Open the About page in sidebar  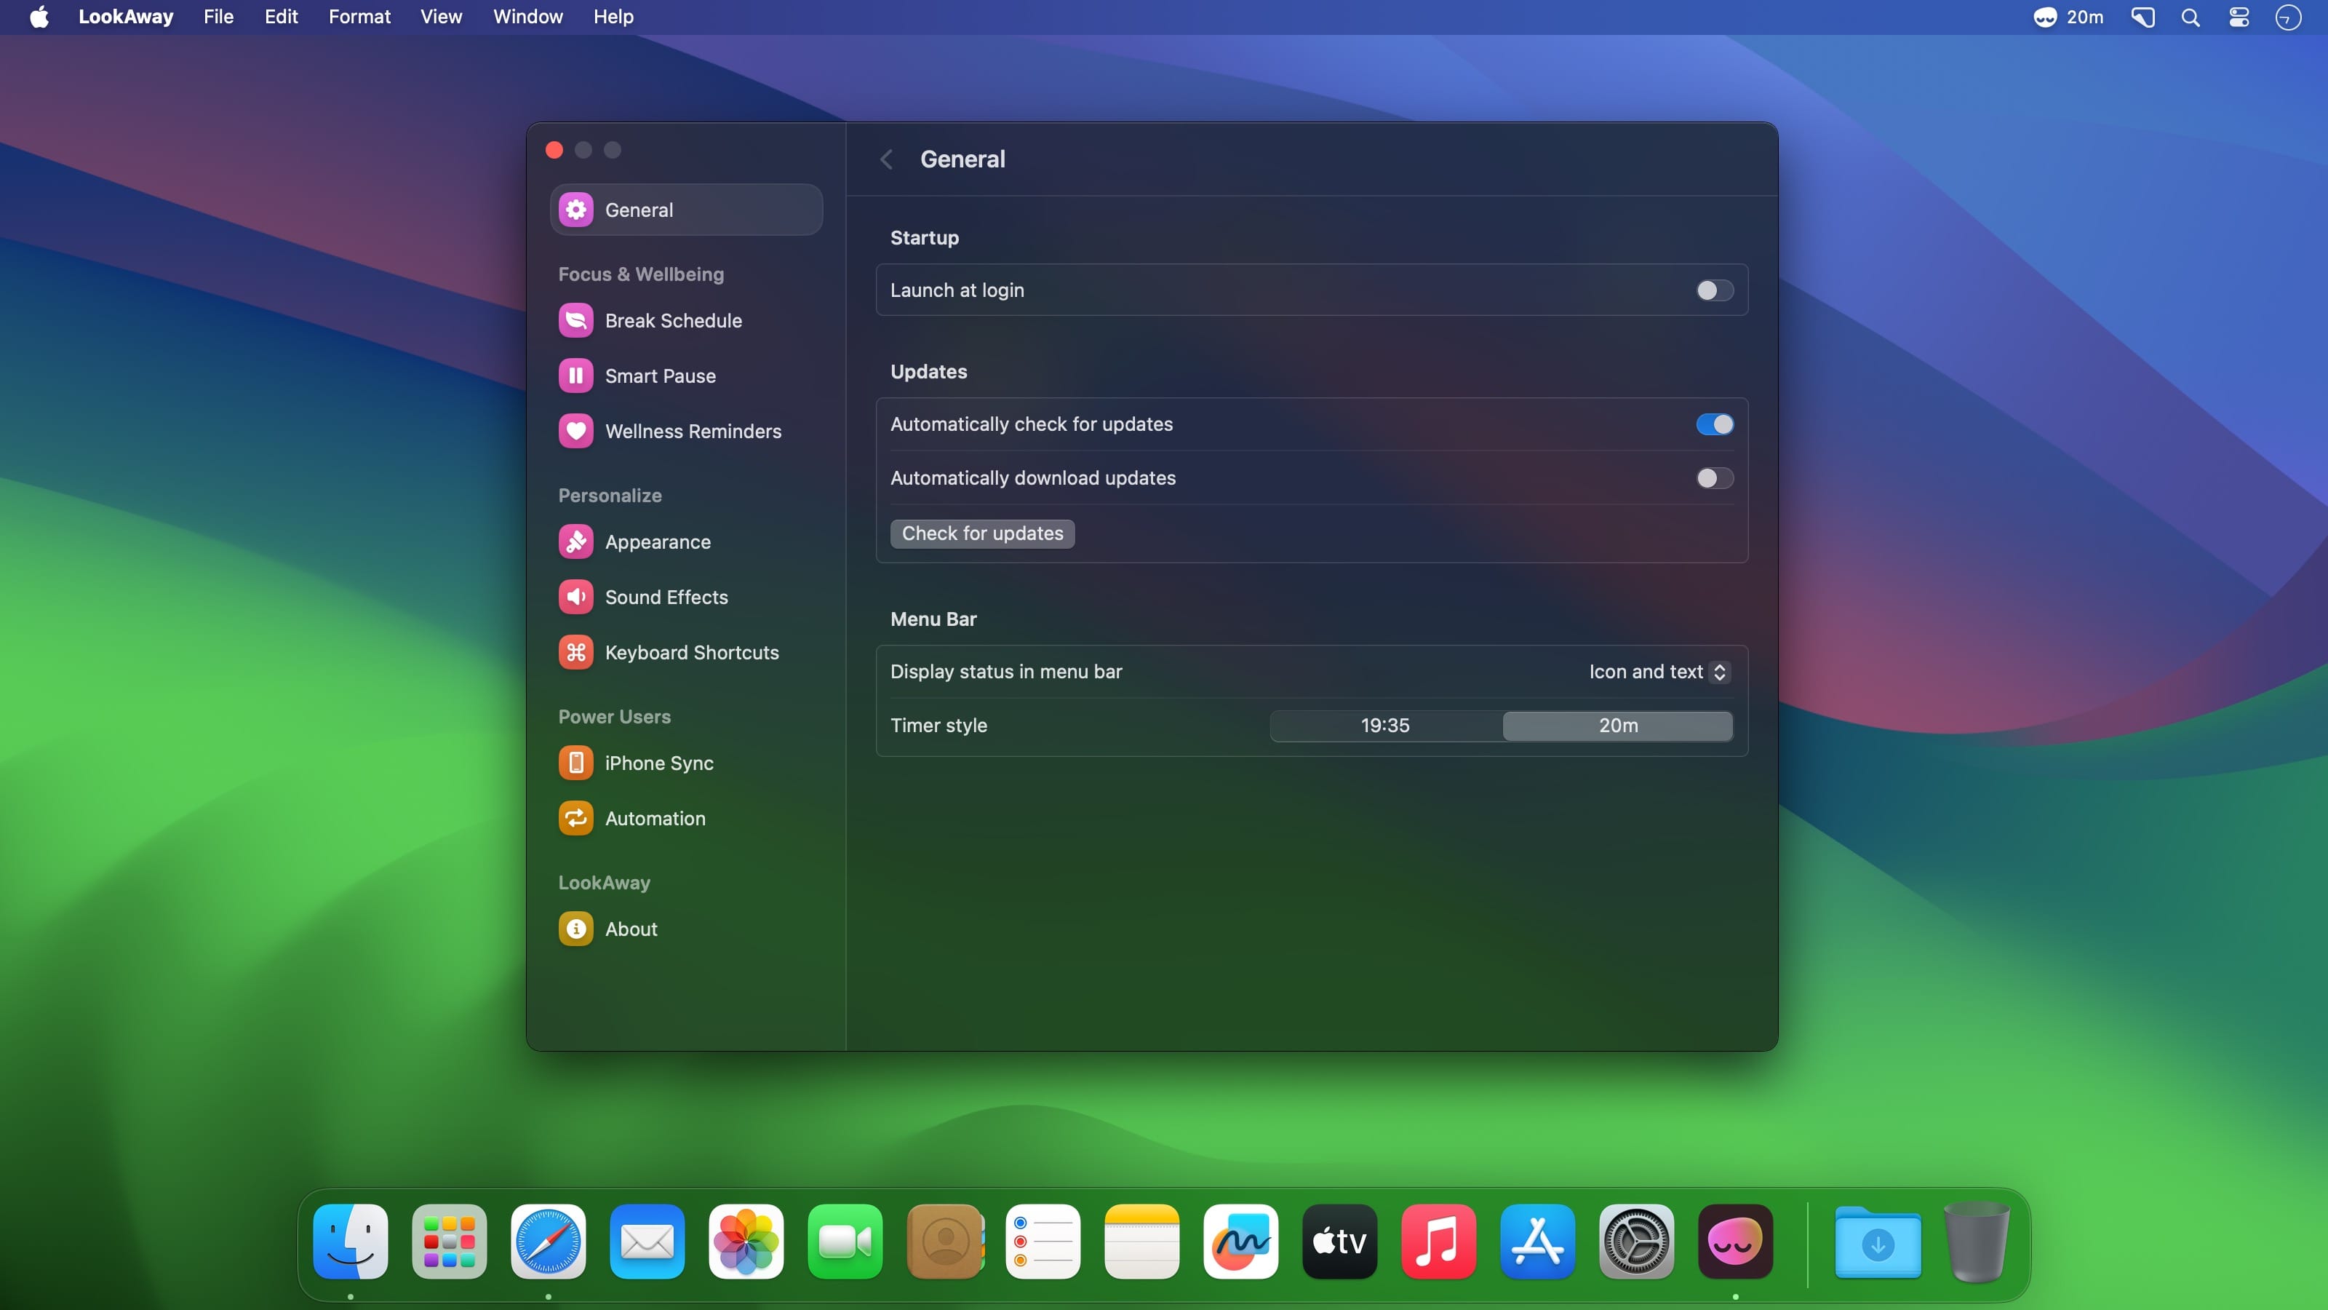(x=631, y=929)
